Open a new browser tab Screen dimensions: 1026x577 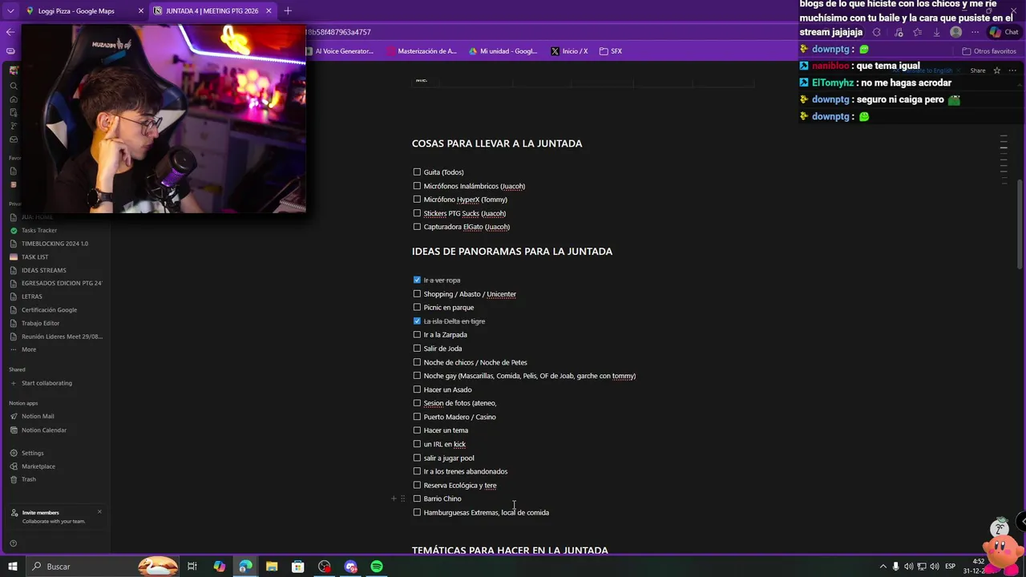(288, 10)
